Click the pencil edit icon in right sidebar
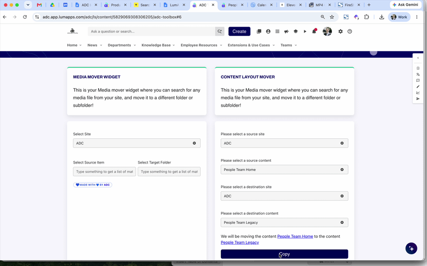 (418, 87)
